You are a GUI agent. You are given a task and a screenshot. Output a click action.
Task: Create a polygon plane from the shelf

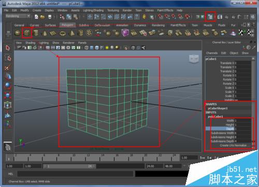pyautogui.click(x=53, y=33)
